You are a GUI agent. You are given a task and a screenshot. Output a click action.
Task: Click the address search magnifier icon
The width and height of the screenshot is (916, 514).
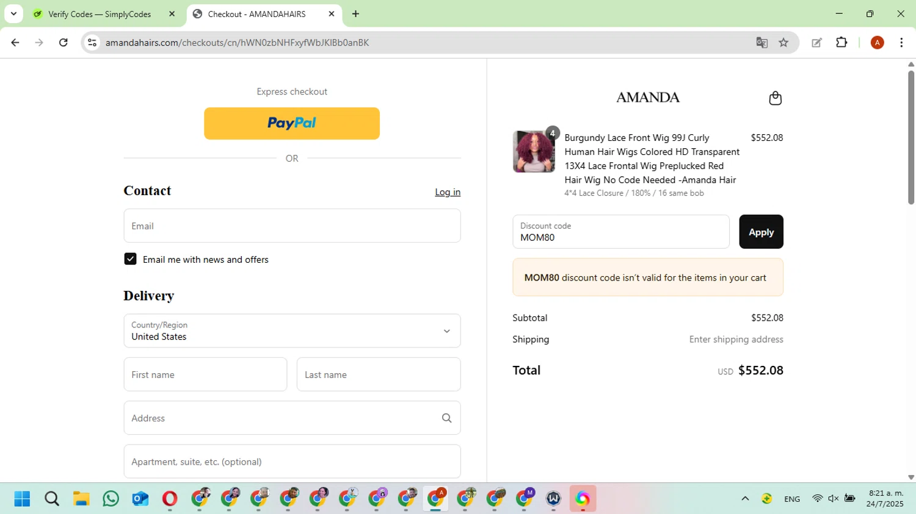pyautogui.click(x=446, y=418)
